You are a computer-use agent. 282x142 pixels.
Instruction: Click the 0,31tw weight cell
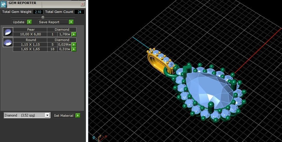pos(64,49)
